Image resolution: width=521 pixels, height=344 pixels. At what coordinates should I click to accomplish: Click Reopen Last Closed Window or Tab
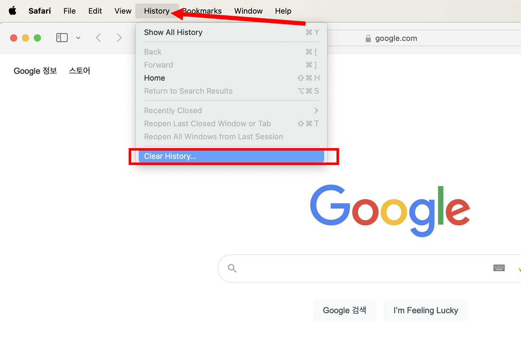tap(232, 124)
